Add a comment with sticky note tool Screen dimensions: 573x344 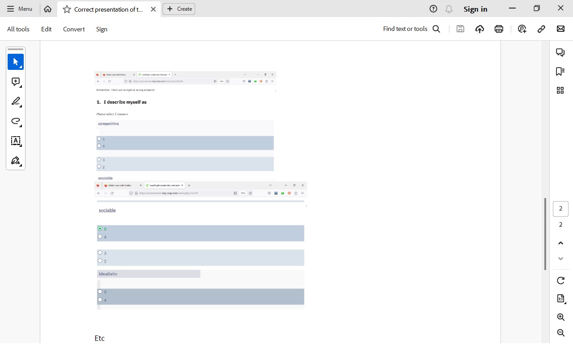[16, 82]
